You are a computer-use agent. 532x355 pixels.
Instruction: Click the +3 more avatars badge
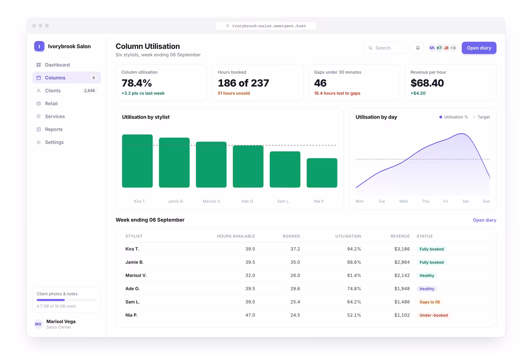coord(453,48)
